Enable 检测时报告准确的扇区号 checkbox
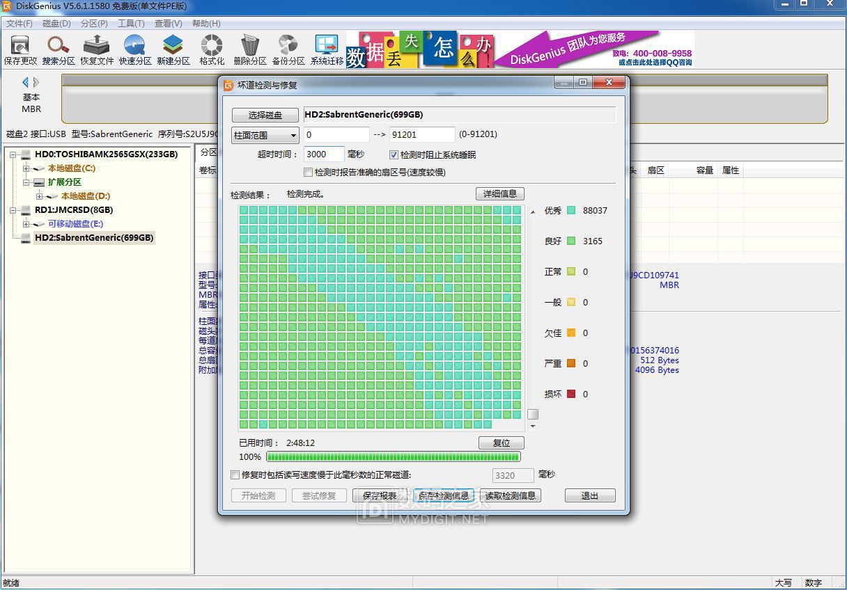Image resolution: width=847 pixels, height=590 pixels. tap(309, 172)
